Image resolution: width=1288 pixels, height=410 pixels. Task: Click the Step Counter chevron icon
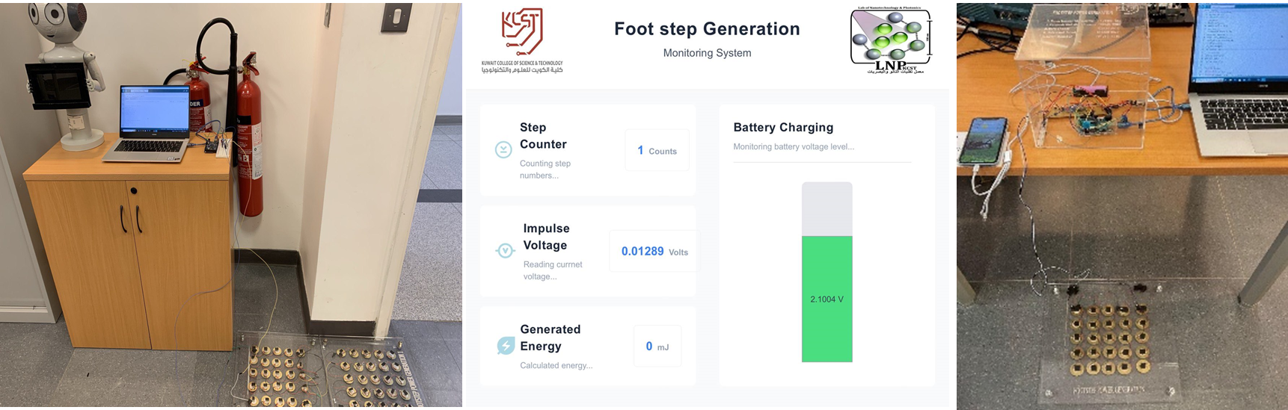pyautogui.click(x=503, y=150)
